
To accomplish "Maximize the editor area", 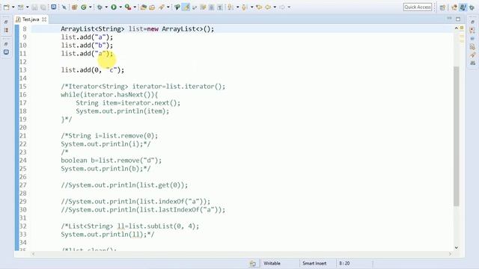I will (x=458, y=19).
